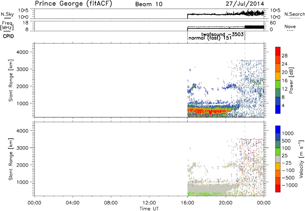Click the "Slant Range [km]" label of velocity panel

pos(11,159)
